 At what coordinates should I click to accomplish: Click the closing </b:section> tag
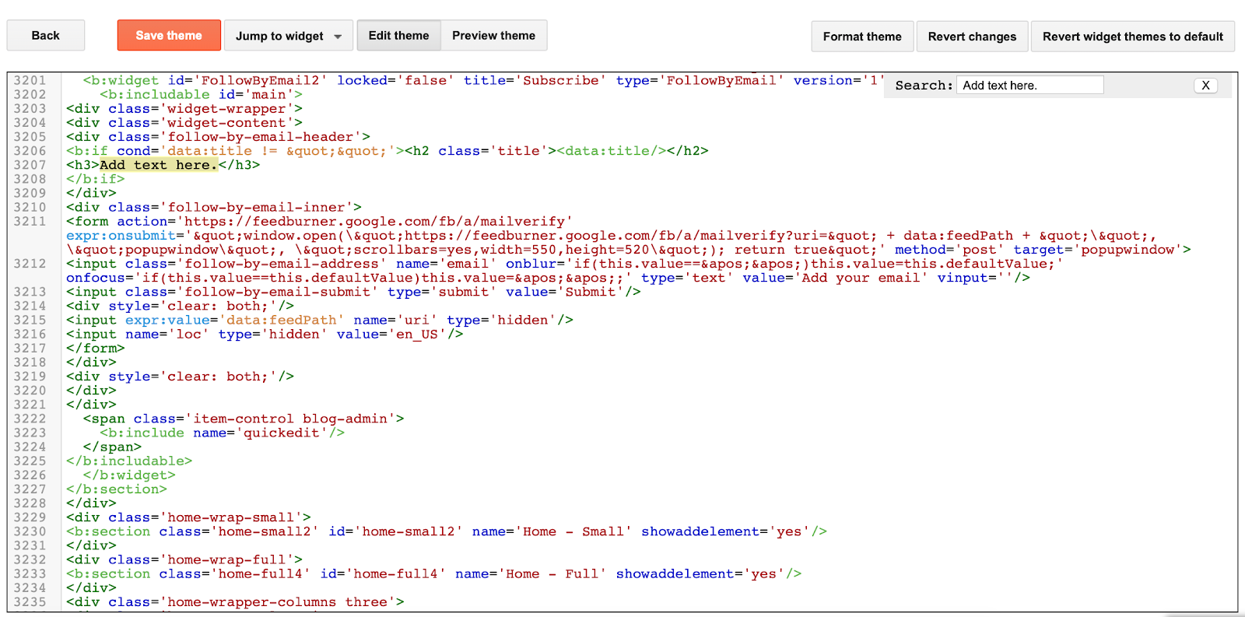click(x=117, y=489)
